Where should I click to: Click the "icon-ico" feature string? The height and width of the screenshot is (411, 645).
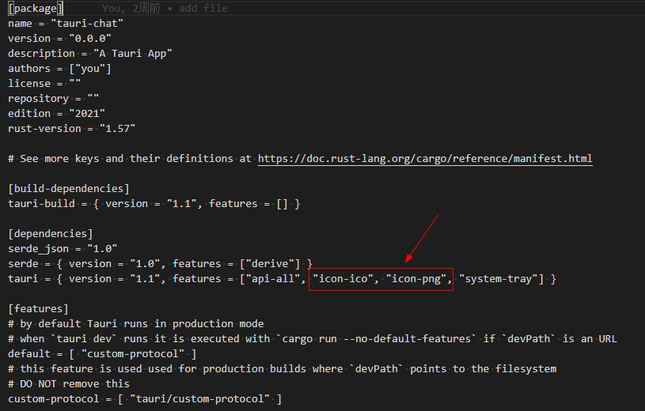click(343, 279)
